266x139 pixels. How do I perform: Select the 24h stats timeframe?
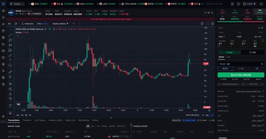pos(260,11)
